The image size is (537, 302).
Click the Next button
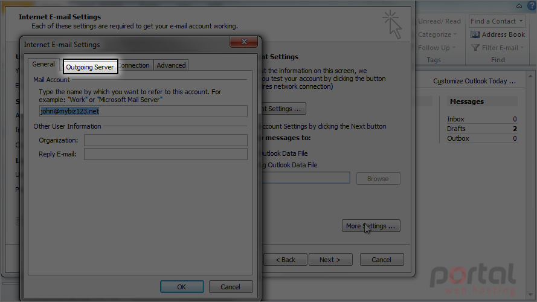coord(330,260)
